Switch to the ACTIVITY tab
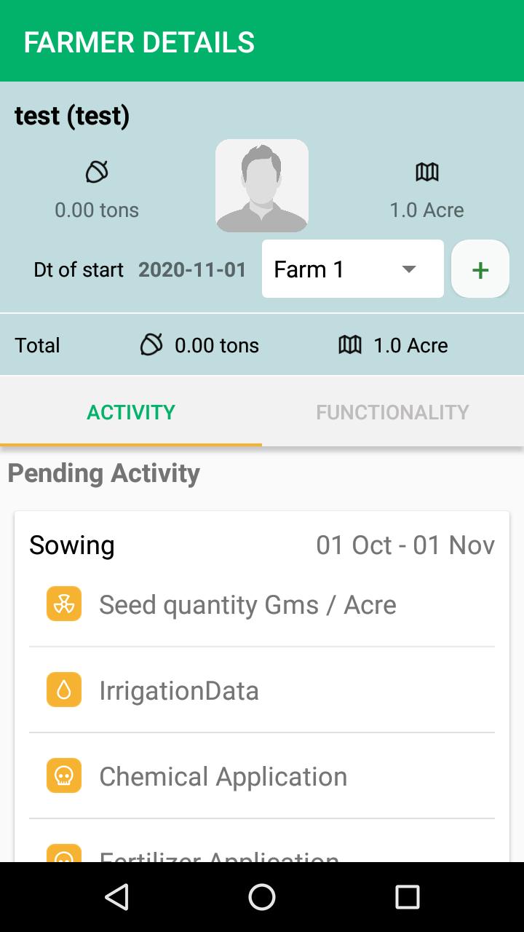The height and width of the screenshot is (932, 524). pos(131,411)
